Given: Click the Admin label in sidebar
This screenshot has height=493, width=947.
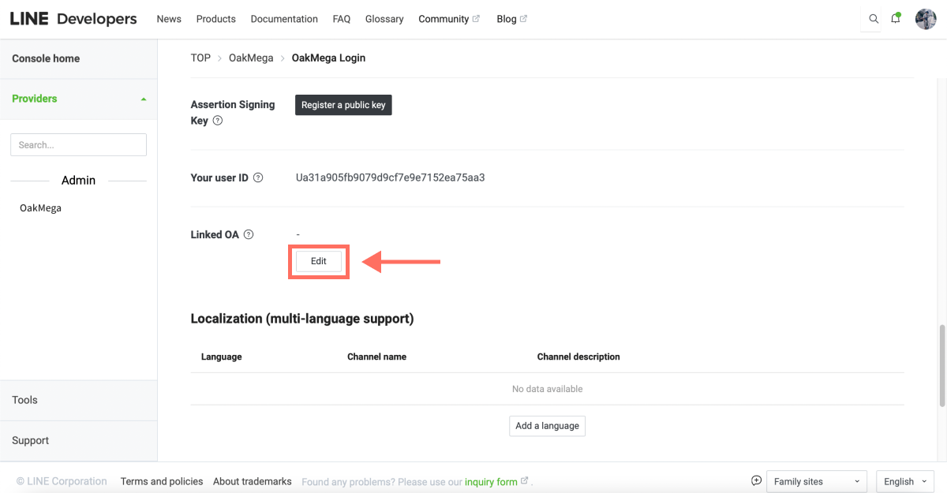Looking at the screenshot, I should 78,180.
